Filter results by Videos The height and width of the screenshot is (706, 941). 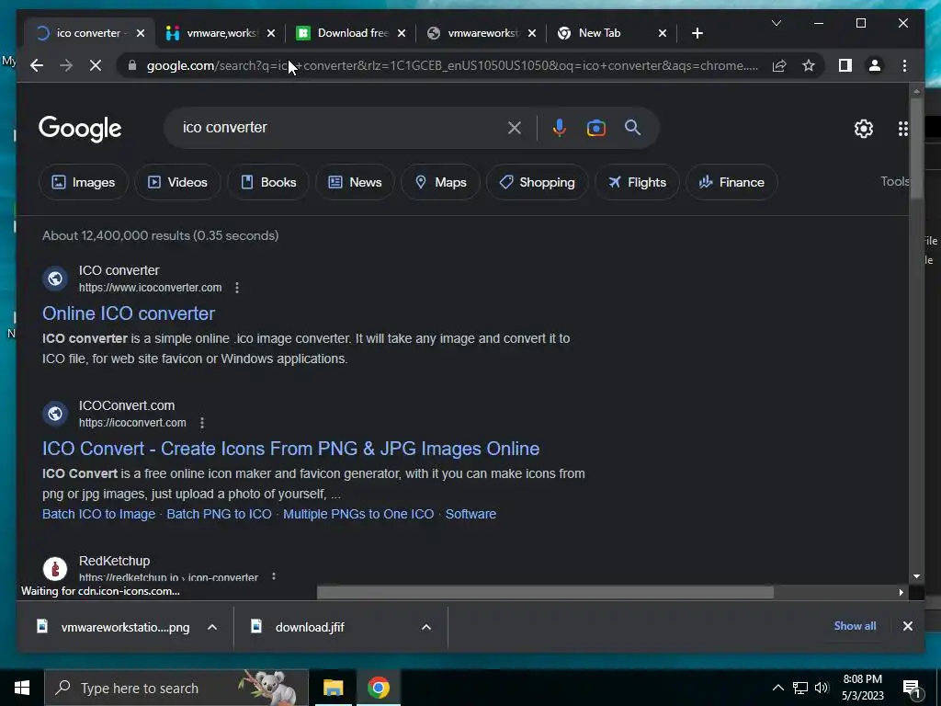[177, 182]
